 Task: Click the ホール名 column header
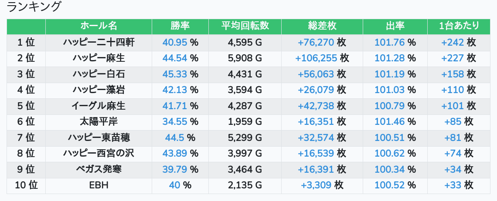tap(99, 26)
